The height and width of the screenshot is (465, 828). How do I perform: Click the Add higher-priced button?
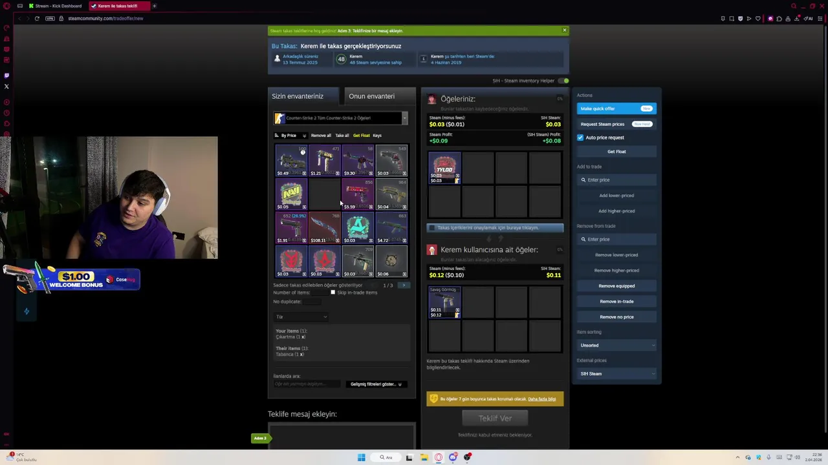(x=616, y=211)
